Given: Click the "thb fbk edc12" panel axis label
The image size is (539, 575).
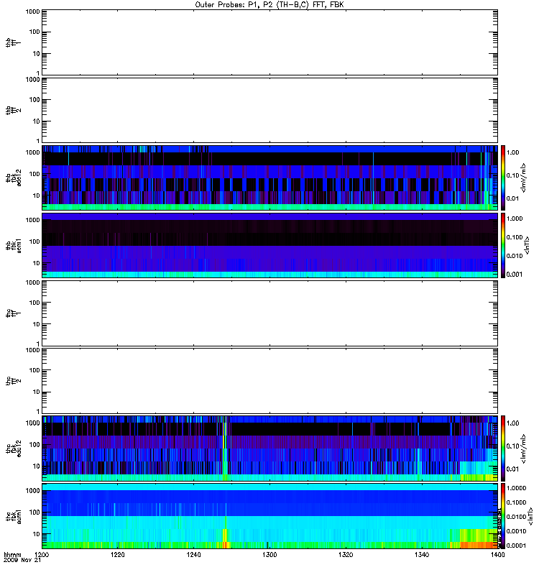Looking at the screenshot, I should pyautogui.click(x=13, y=178).
